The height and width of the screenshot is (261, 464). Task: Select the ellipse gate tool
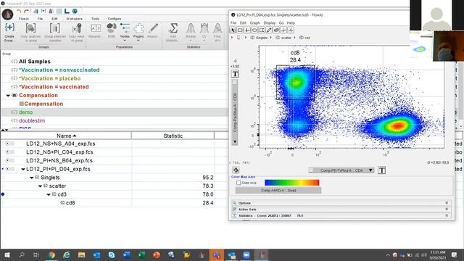(x=254, y=30)
